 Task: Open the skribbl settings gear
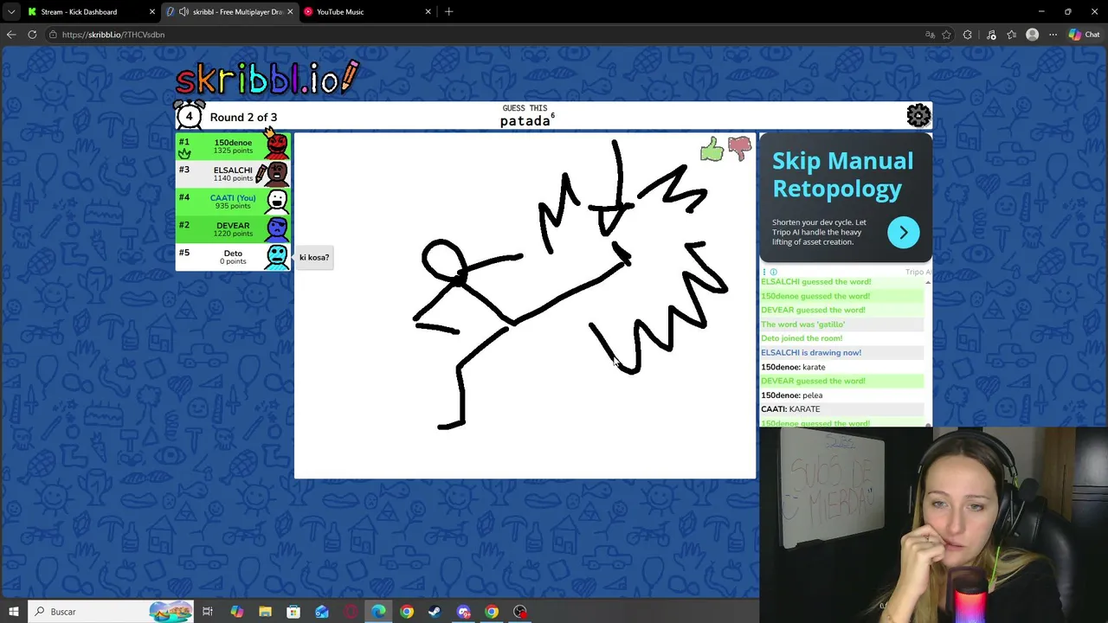[x=918, y=115]
